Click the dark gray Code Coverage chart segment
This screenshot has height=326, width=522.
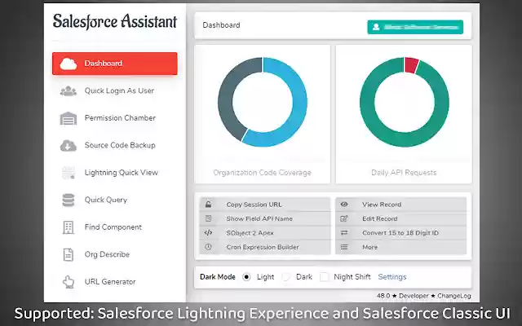pyautogui.click(x=227, y=96)
